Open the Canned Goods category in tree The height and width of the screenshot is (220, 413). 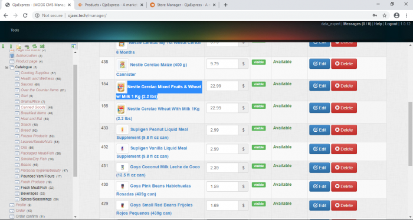[x=33, y=107]
